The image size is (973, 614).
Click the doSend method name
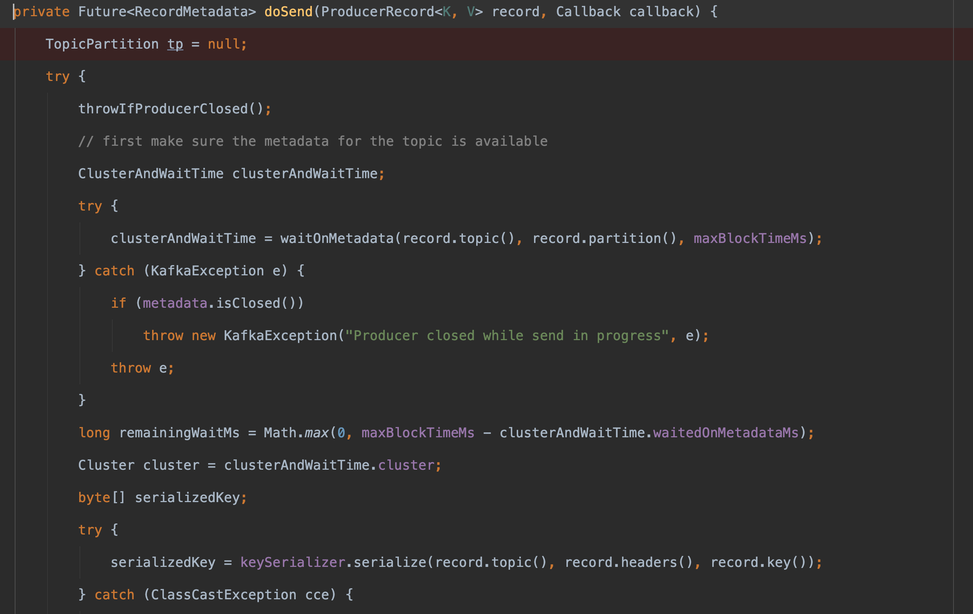[288, 12]
